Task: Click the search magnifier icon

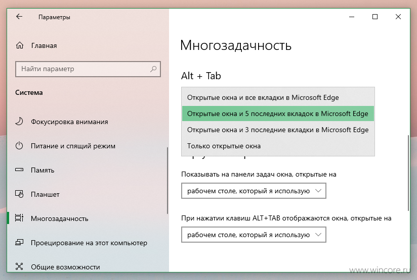Action: tap(153, 69)
